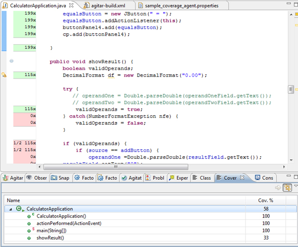This screenshot has height=247, width=298.
Task: Click the class icon next to CalculatorApplication
Action: click(19, 208)
